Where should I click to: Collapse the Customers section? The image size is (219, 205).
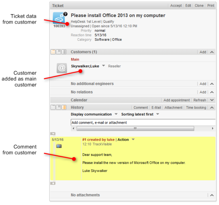[212, 52]
